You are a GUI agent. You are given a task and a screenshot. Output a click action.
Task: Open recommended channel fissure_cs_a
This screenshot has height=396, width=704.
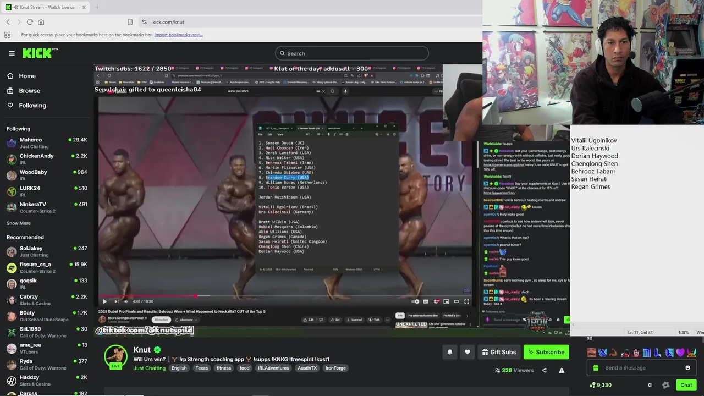(x=47, y=267)
